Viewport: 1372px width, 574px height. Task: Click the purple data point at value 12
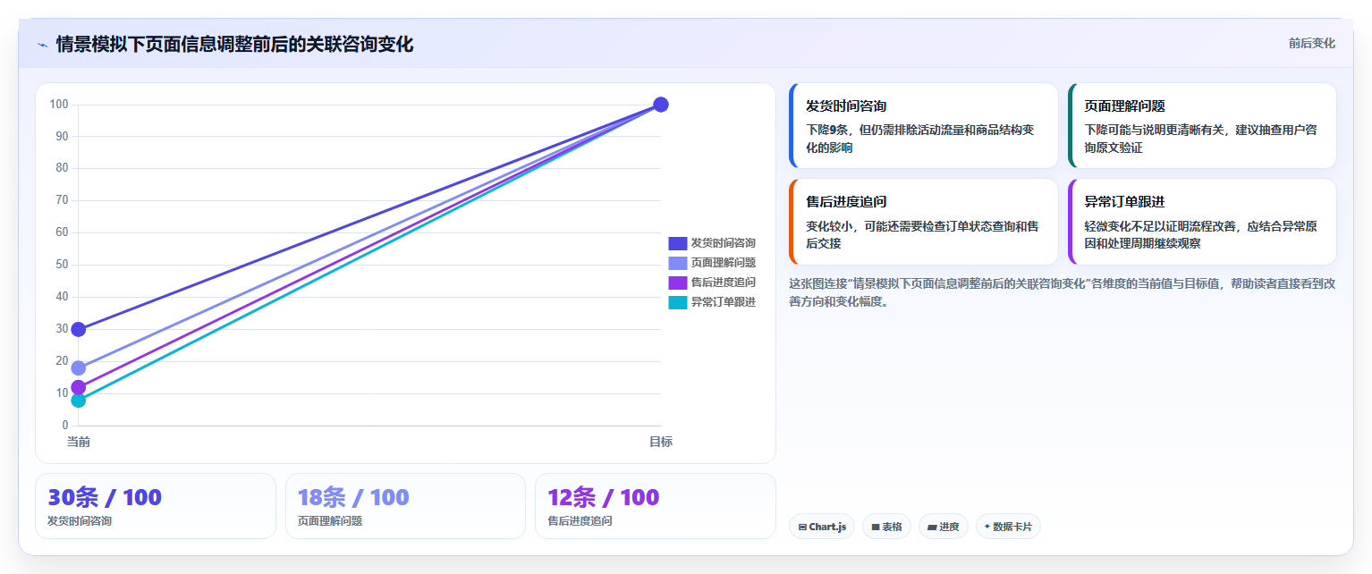click(79, 387)
